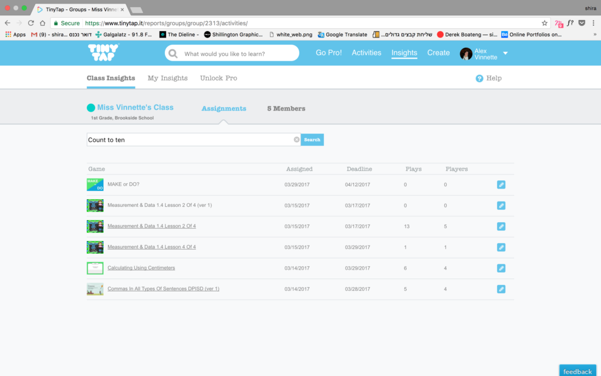The height and width of the screenshot is (376, 601).
Task: Click the Calculating Using Centimeters thumbnail
Action: click(95, 268)
